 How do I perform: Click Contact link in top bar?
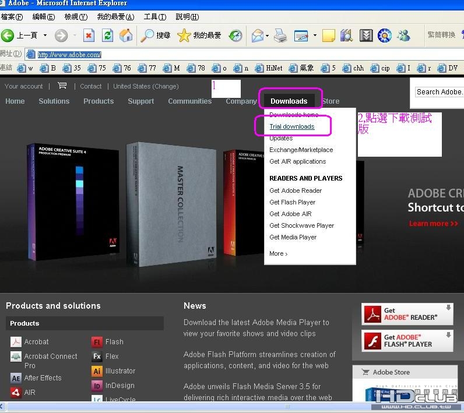(x=90, y=86)
